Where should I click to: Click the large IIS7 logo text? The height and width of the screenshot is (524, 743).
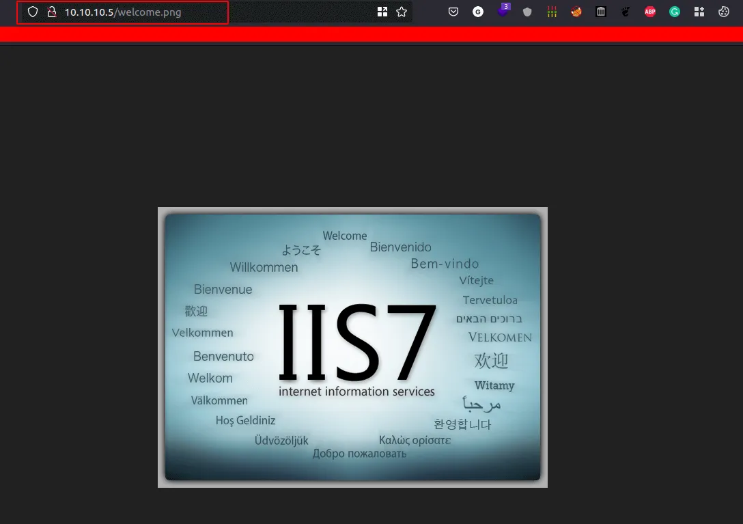point(356,342)
